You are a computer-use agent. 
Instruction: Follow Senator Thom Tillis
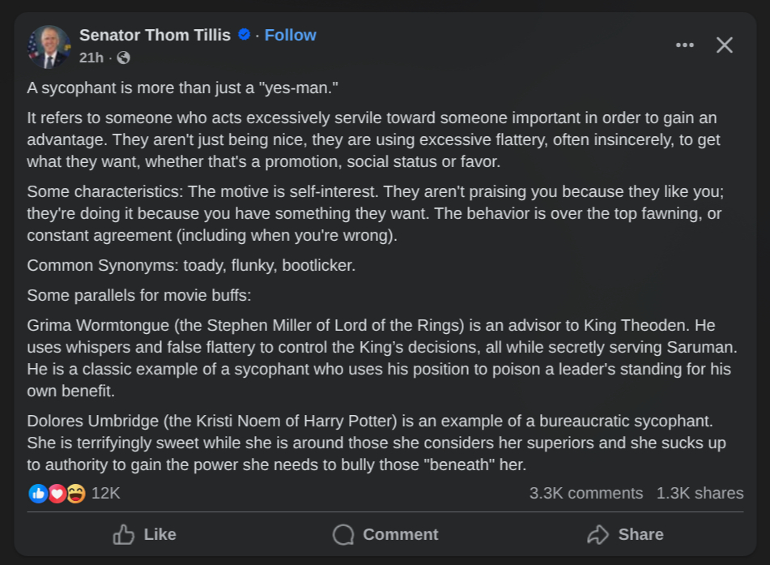pyautogui.click(x=290, y=35)
